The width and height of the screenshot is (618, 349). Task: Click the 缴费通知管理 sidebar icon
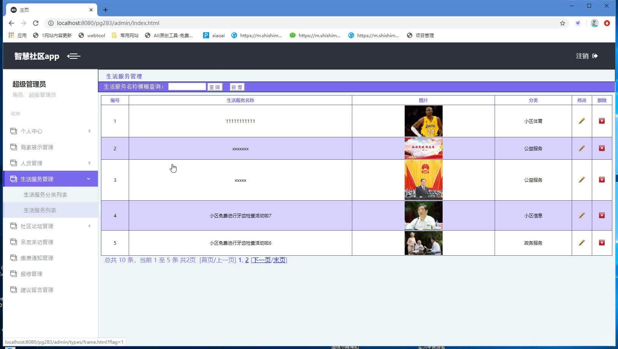click(x=13, y=258)
